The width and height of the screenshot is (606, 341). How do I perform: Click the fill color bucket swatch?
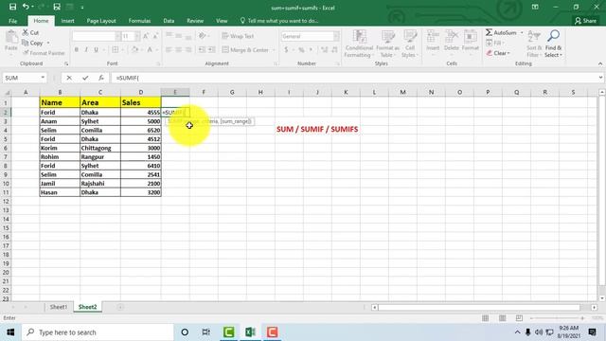134,49
